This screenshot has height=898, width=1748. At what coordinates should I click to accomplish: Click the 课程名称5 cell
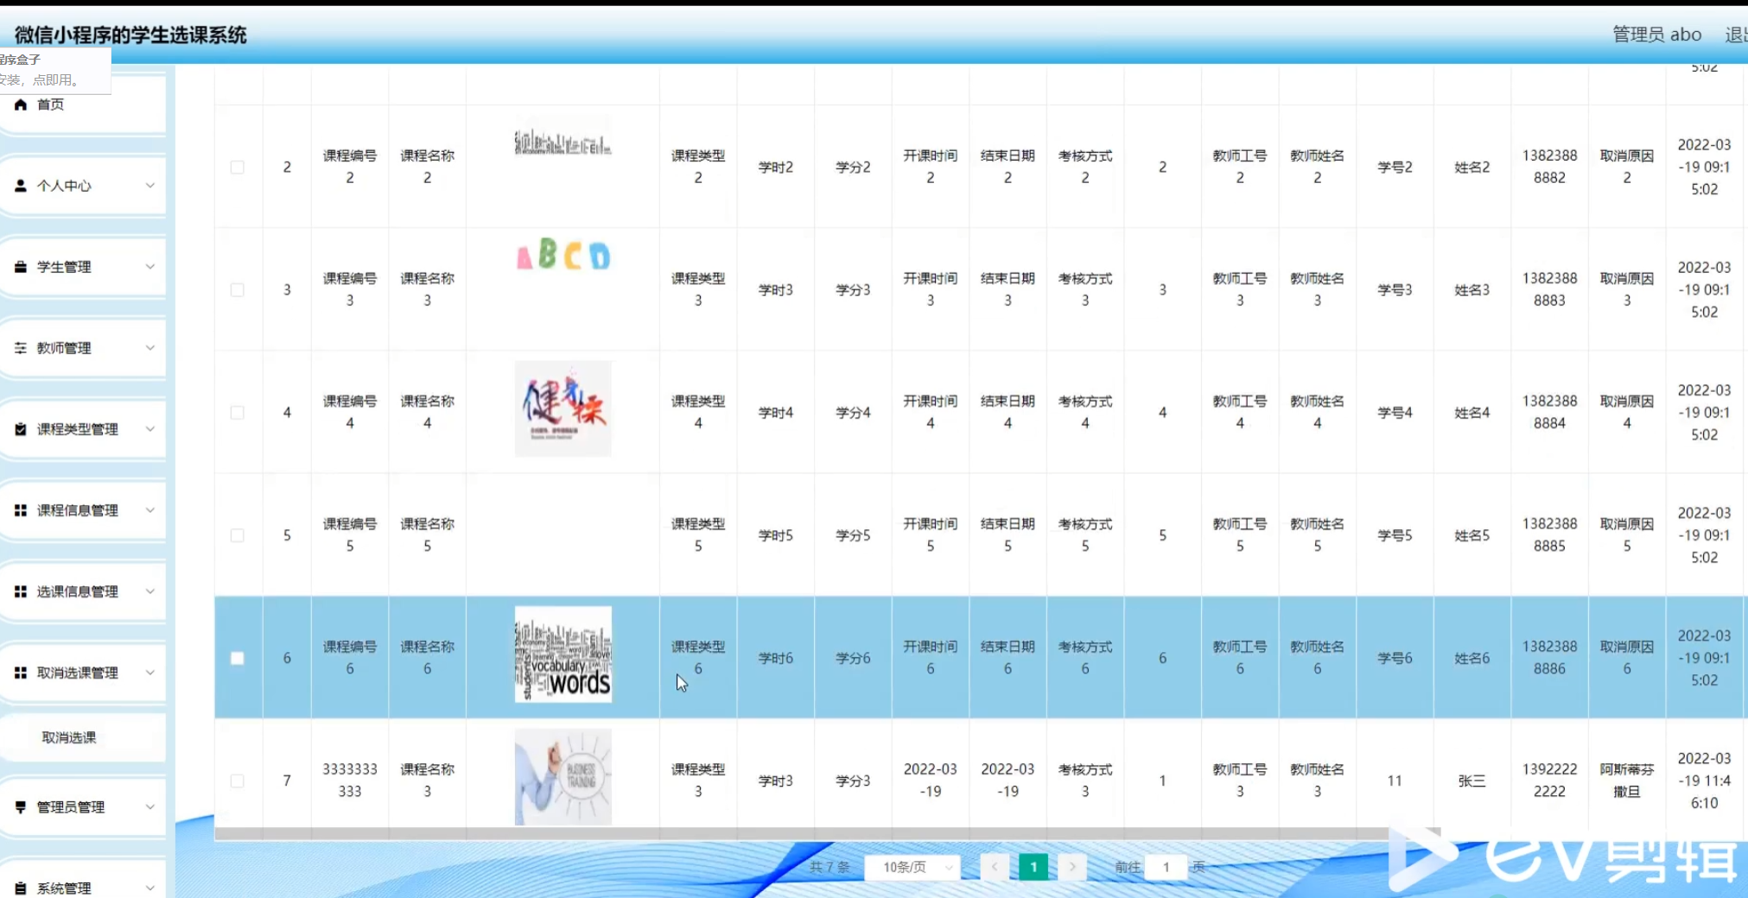pyautogui.click(x=428, y=535)
